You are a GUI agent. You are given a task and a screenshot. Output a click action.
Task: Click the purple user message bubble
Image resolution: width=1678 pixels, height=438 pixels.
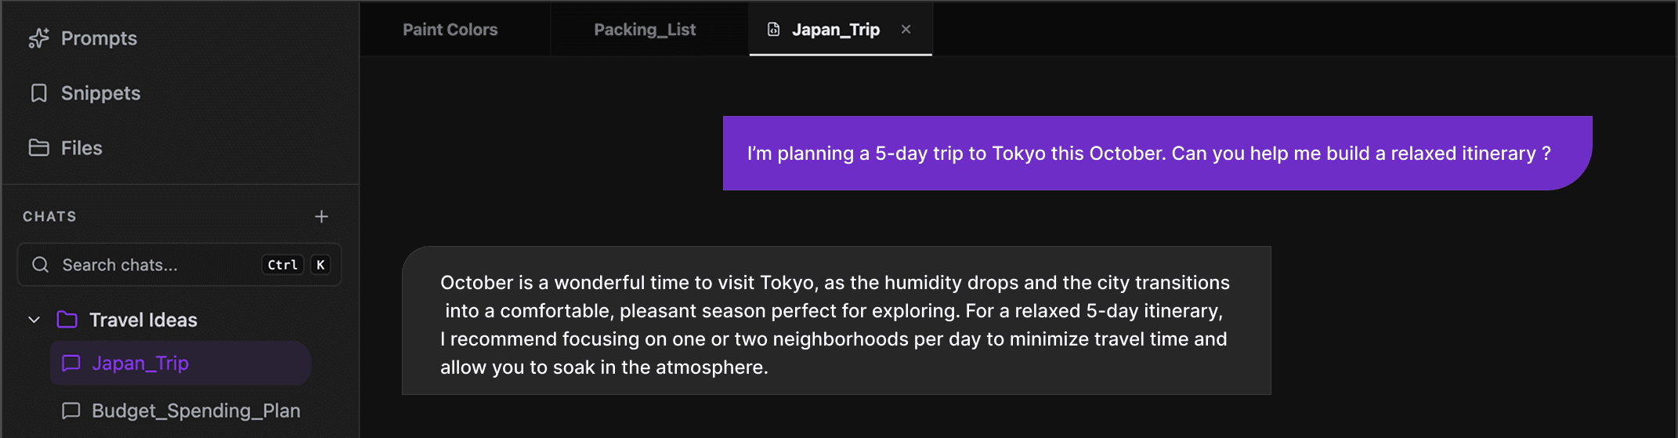pyautogui.click(x=1157, y=153)
